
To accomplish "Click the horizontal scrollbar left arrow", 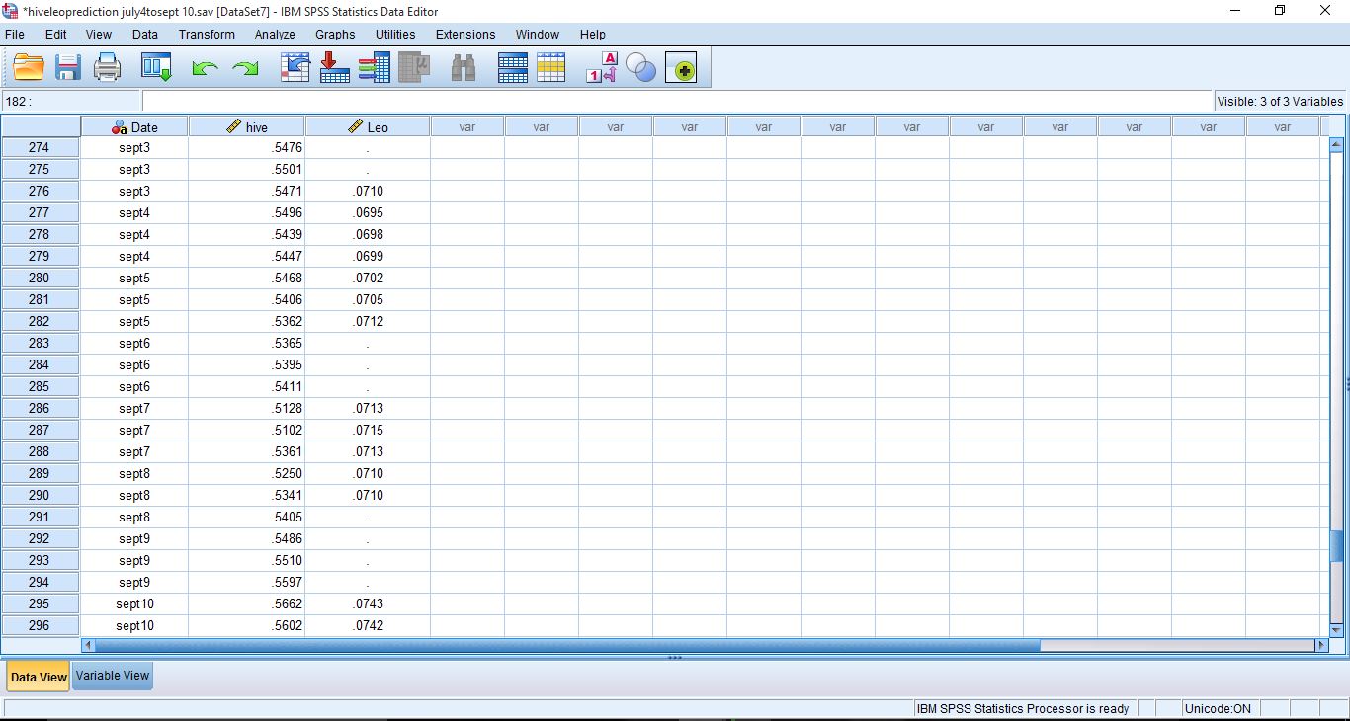I will (88, 645).
